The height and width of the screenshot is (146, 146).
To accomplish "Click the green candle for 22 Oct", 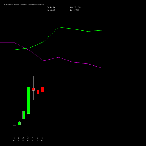I will point(19,124).
